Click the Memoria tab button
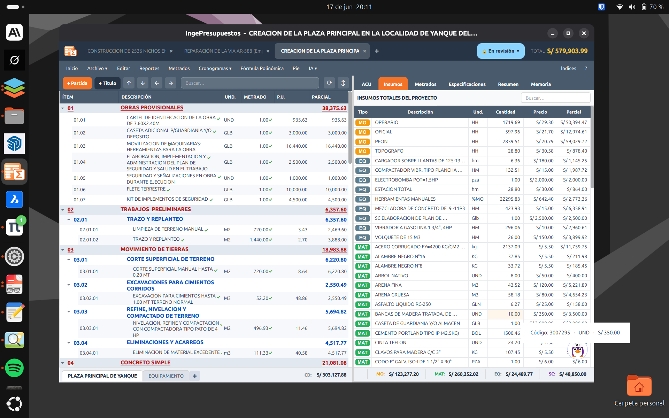This screenshot has height=418, width=669. (541, 84)
